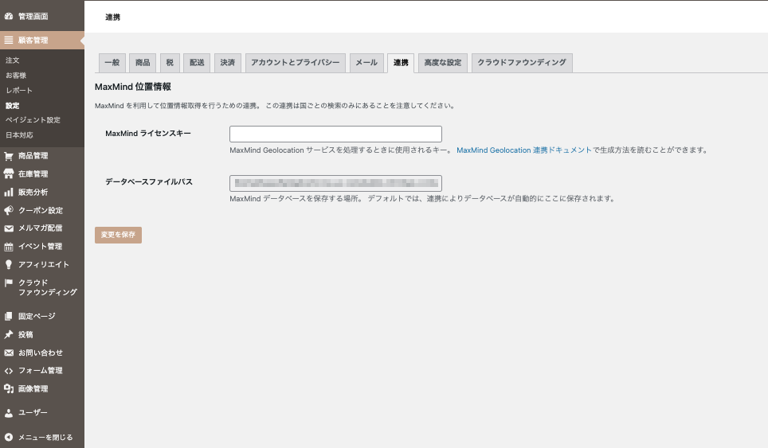Focus the MaxMind ライセンスキー input field
768x448 pixels.
[335, 134]
